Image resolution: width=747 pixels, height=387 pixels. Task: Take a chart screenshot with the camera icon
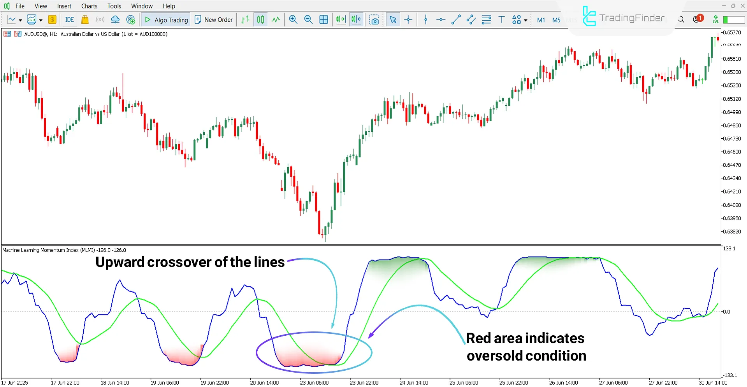click(374, 19)
